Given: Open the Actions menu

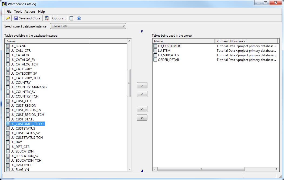Looking at the screenshot, I should (30, 12).
